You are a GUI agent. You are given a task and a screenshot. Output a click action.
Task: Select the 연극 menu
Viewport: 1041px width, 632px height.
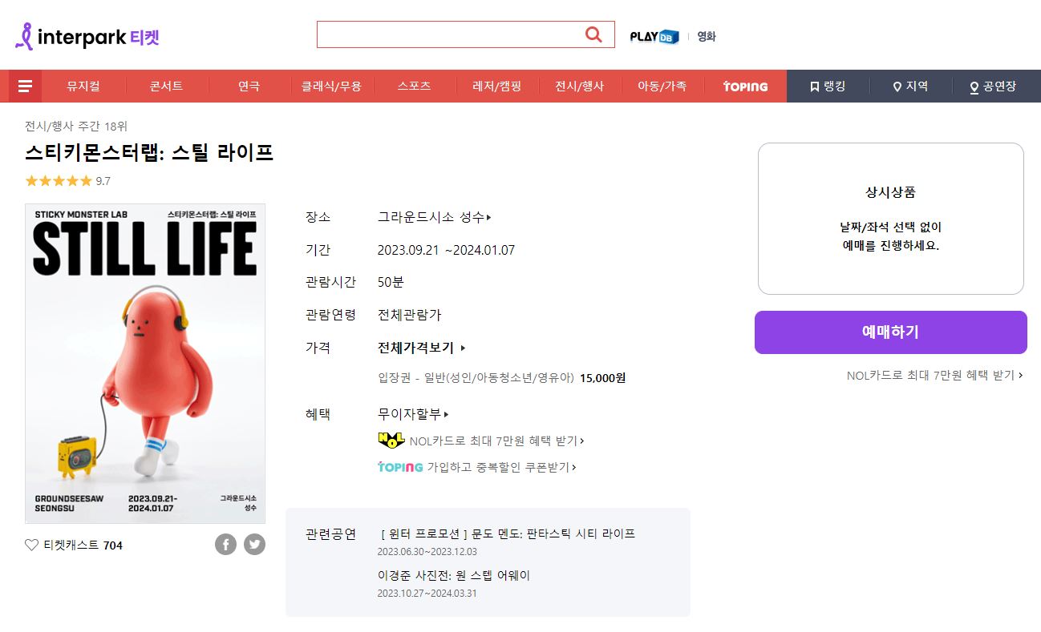pos(249,87)
